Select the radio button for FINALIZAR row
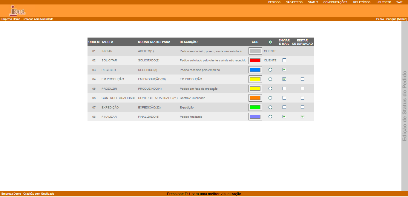Viewport: 408px width, 197px height. click(270, 117)
